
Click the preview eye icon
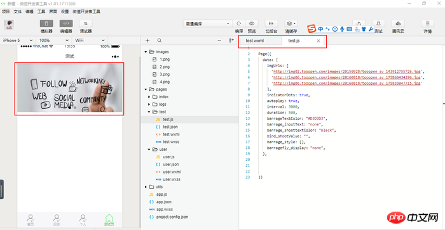(252, 23)
